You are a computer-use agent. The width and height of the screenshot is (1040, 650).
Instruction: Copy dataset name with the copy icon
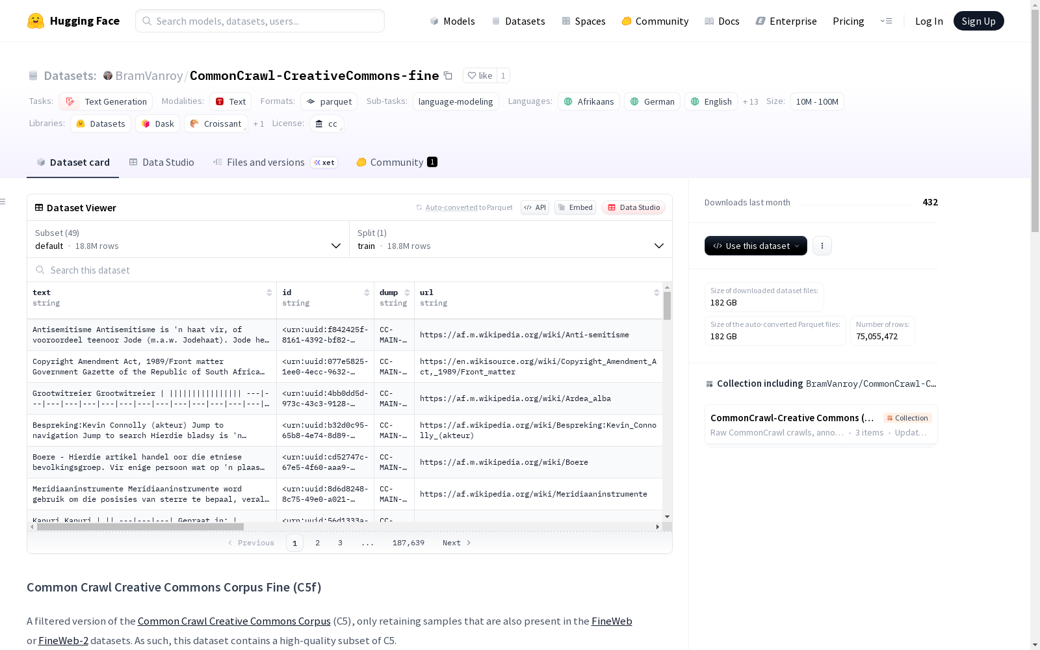(x=448, y=75)
